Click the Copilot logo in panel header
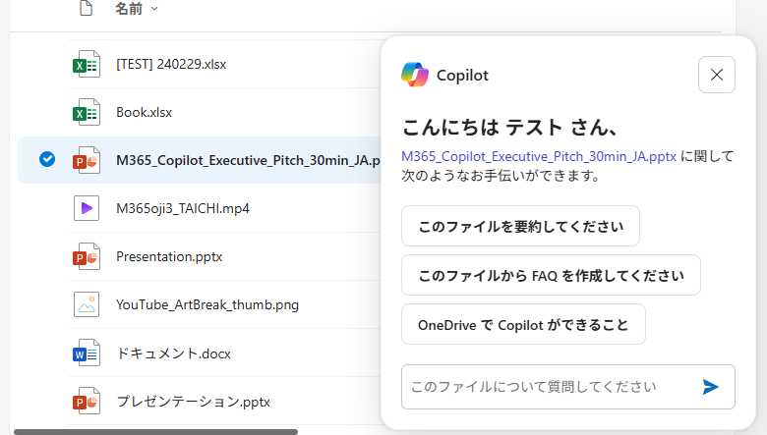Viewport: 767px width, 435px height. pos(415,75)
